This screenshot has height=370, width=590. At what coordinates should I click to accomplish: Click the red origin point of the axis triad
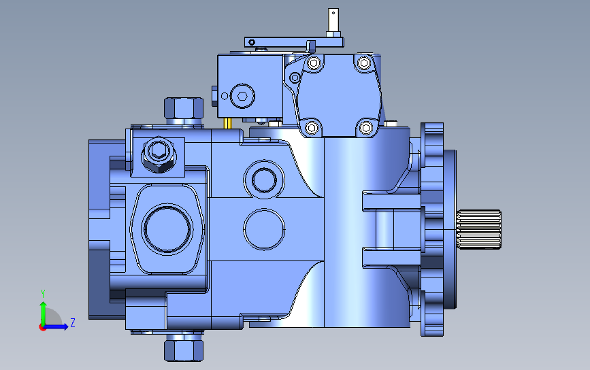(42, 328)
